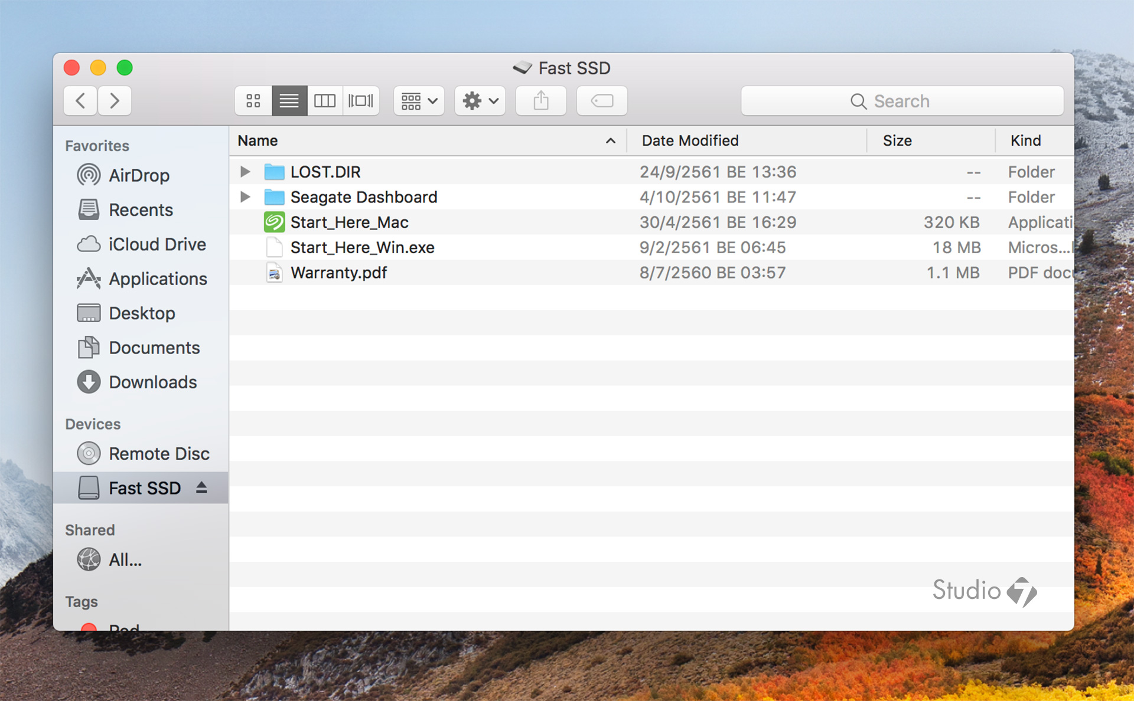Click the Fast SSD window title icon
Viewport: 1134px width, 701px height.
click(x=522, y=68)
